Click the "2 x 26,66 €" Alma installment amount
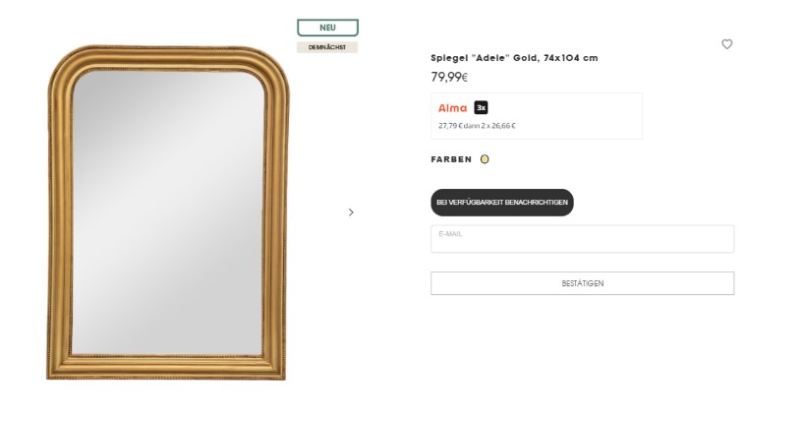Image resolution: width=803 pixels, height=421 pixels. pyautogui.click(x=498, y=126)
